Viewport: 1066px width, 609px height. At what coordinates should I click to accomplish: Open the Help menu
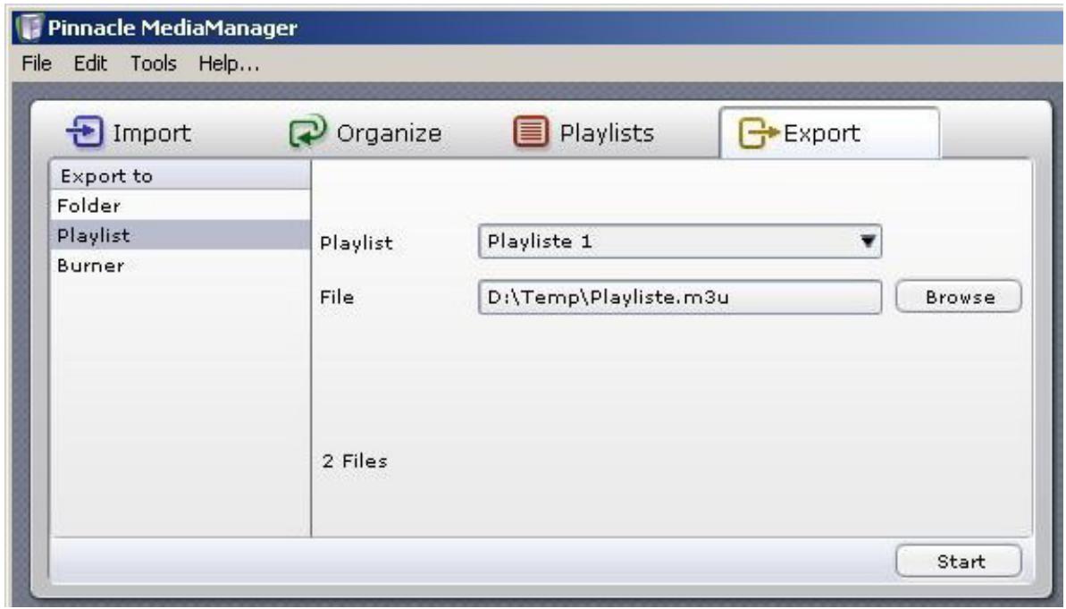[x=229, y=63]
